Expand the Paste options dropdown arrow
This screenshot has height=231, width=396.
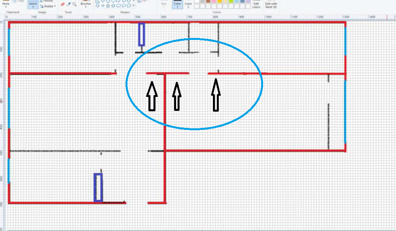5,7
